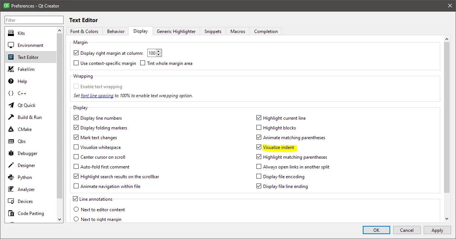The image size is (456, 239).
Task: Click the category list scroll-up arrow
Action: [59, 30]
